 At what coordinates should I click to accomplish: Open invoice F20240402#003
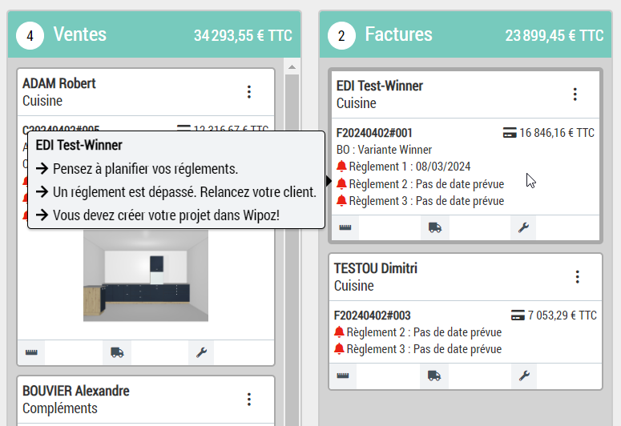372,315
